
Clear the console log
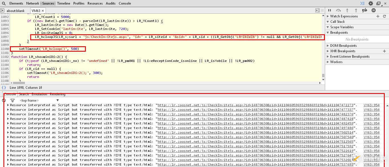click(4, 100)
